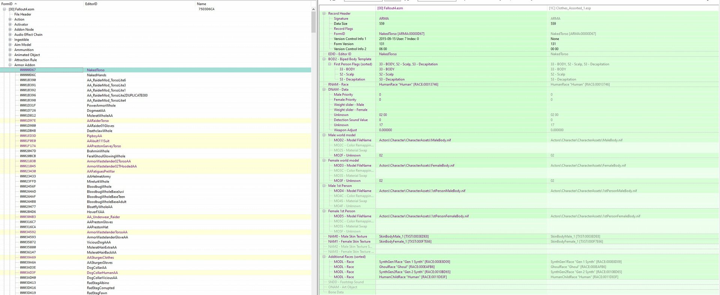Sort records by the Name column header
720x295 pixels.
[x=253, y=4]
